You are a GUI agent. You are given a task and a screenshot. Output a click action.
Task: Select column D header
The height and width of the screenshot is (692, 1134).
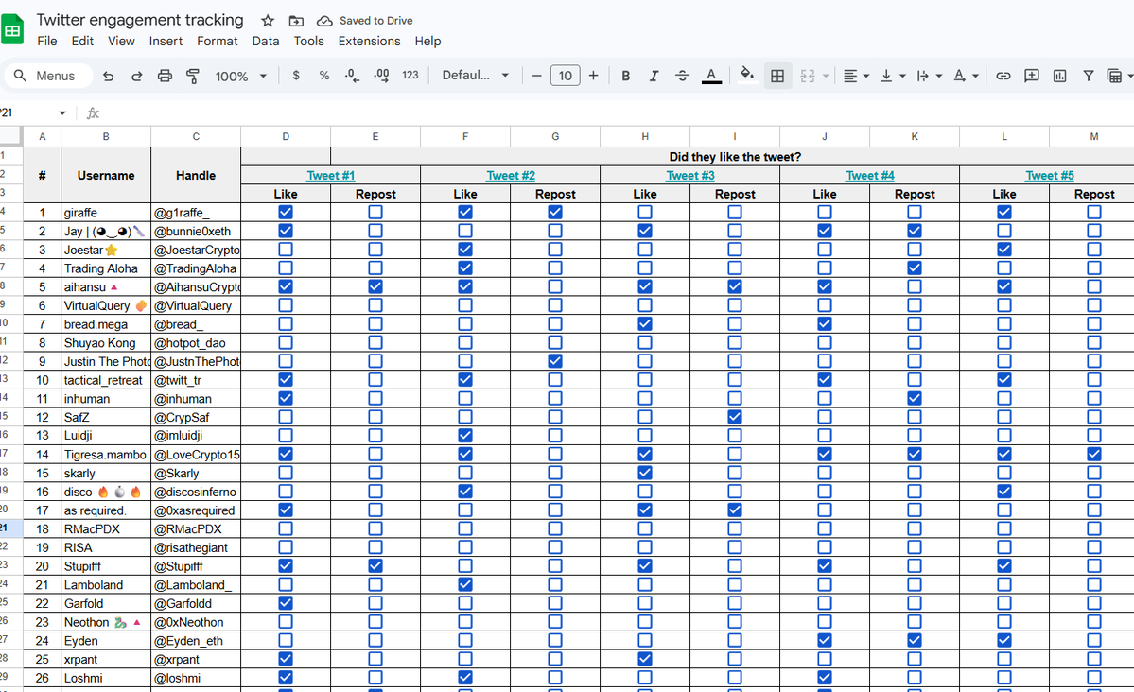[286, 136]
